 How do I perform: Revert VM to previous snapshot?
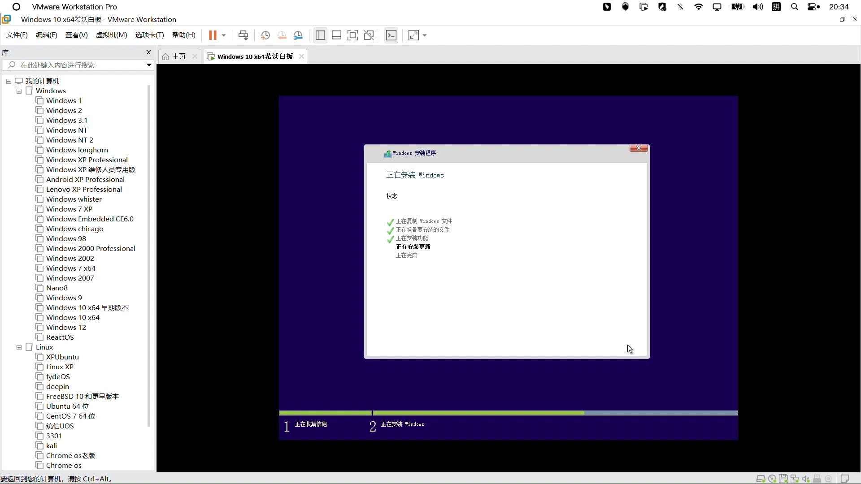click(282, 35)
